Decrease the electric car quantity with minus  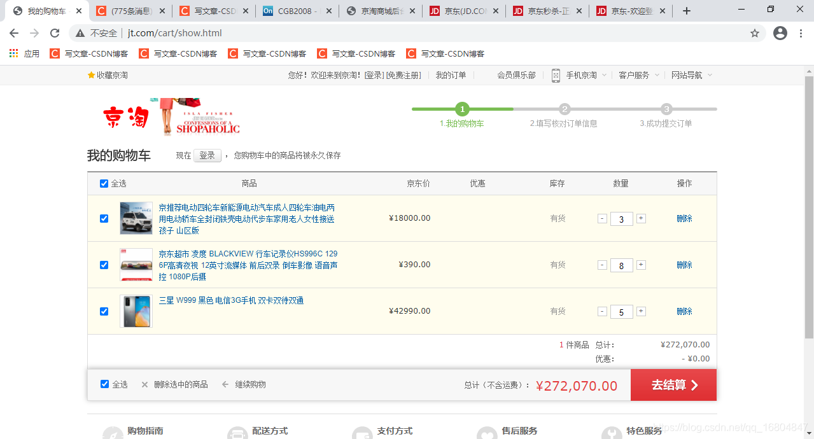pyautogui.click(x=602, y=218)
